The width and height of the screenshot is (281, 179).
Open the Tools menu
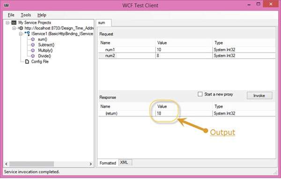coord(26,15)
